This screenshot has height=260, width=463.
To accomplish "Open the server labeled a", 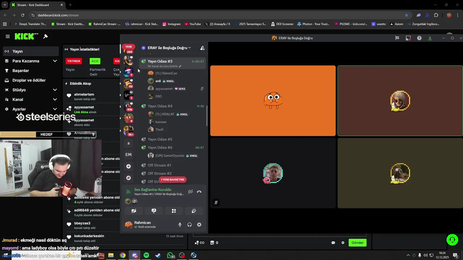I will tap(128, 143).
